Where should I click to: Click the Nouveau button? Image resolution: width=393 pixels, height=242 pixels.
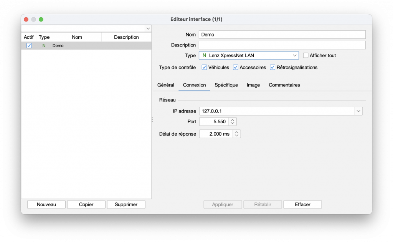coord(46,204)
